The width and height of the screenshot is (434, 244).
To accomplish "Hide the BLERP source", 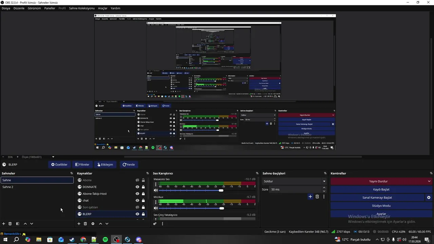I will (137, 214).
